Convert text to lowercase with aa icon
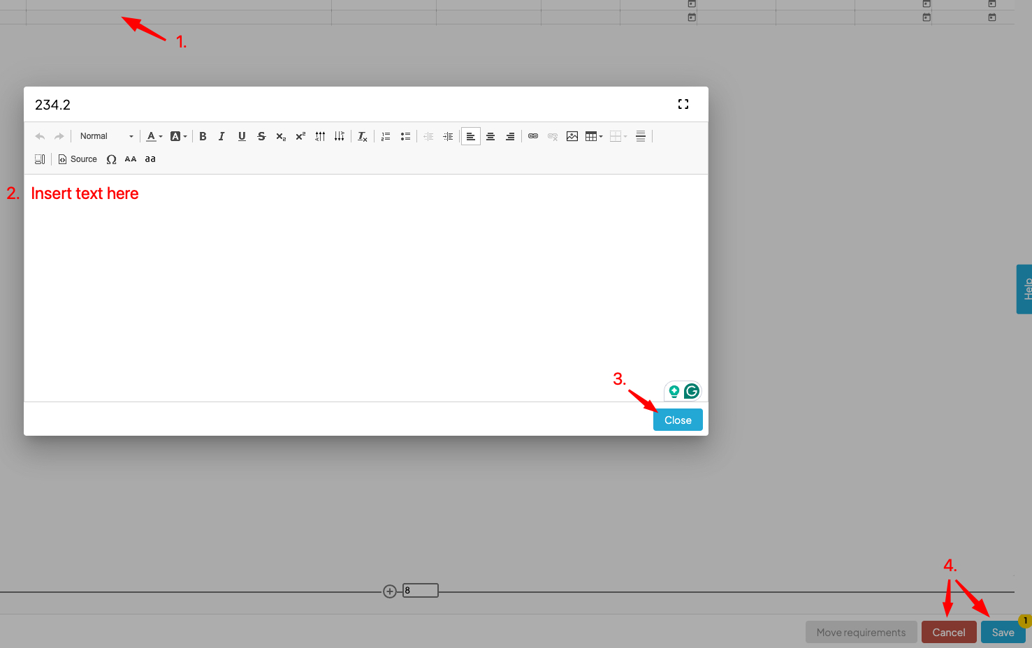 click(150, 159)
